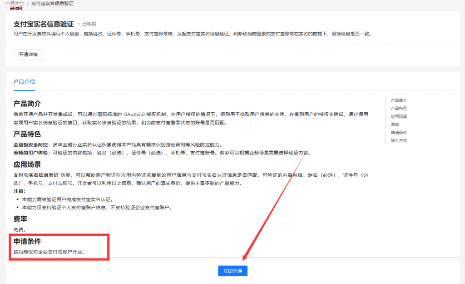Click the 产品简介 section heading in the content
The image size is (465, 284).
point(27,104)
